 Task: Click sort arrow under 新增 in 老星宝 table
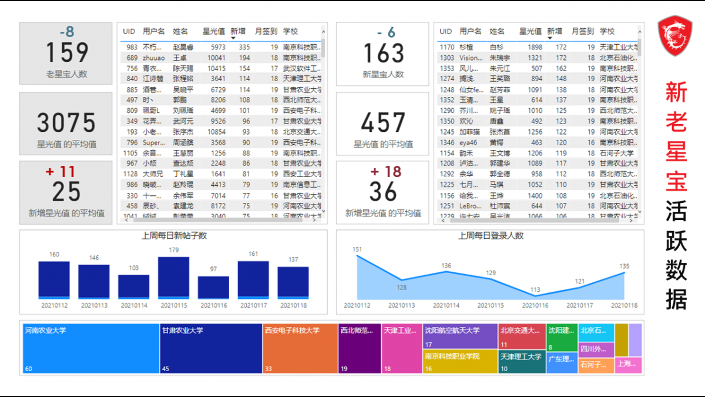tap(233, 38)
